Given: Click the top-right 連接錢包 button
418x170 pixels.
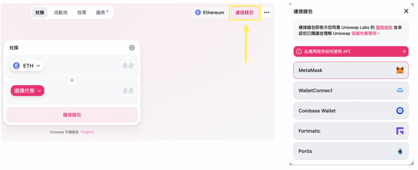Looking at the screenshot, I should coord(245,13).
